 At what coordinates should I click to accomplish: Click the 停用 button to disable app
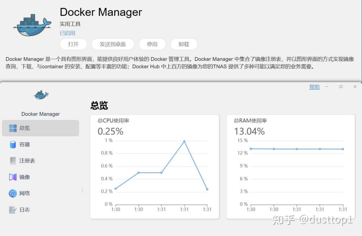point(152,44)
